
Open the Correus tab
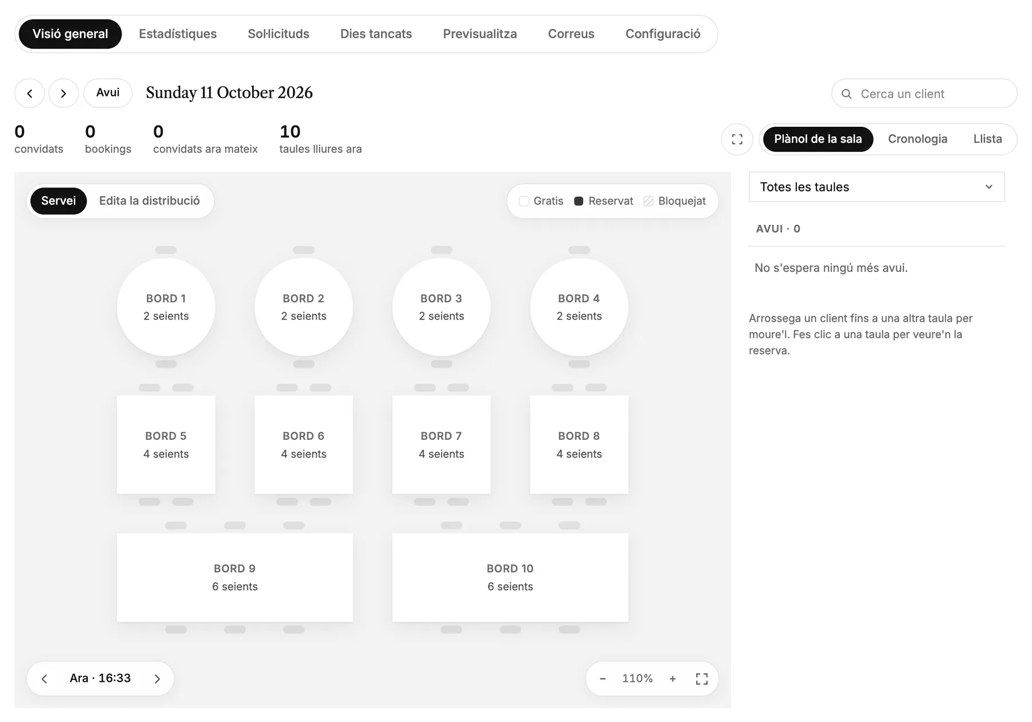pyautogui.click(x=571, y=34)
